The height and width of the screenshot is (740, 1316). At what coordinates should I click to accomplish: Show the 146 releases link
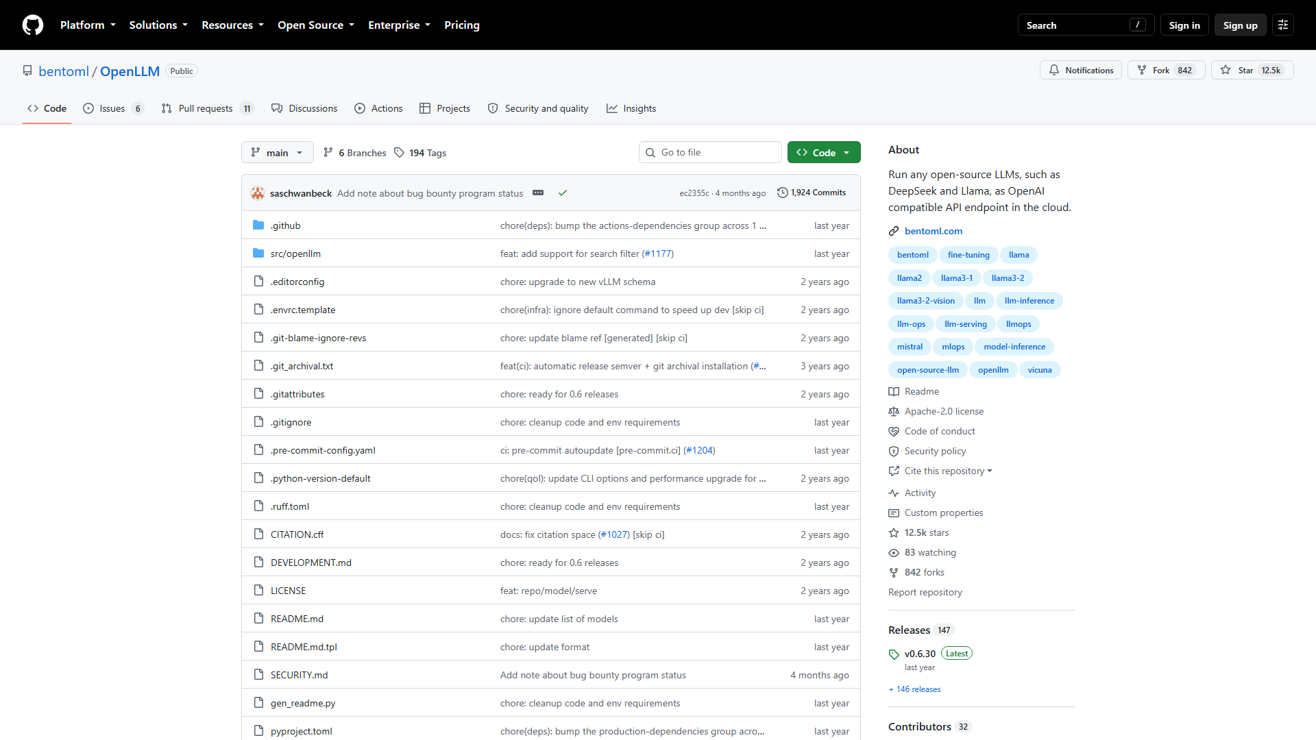[914, 689]
